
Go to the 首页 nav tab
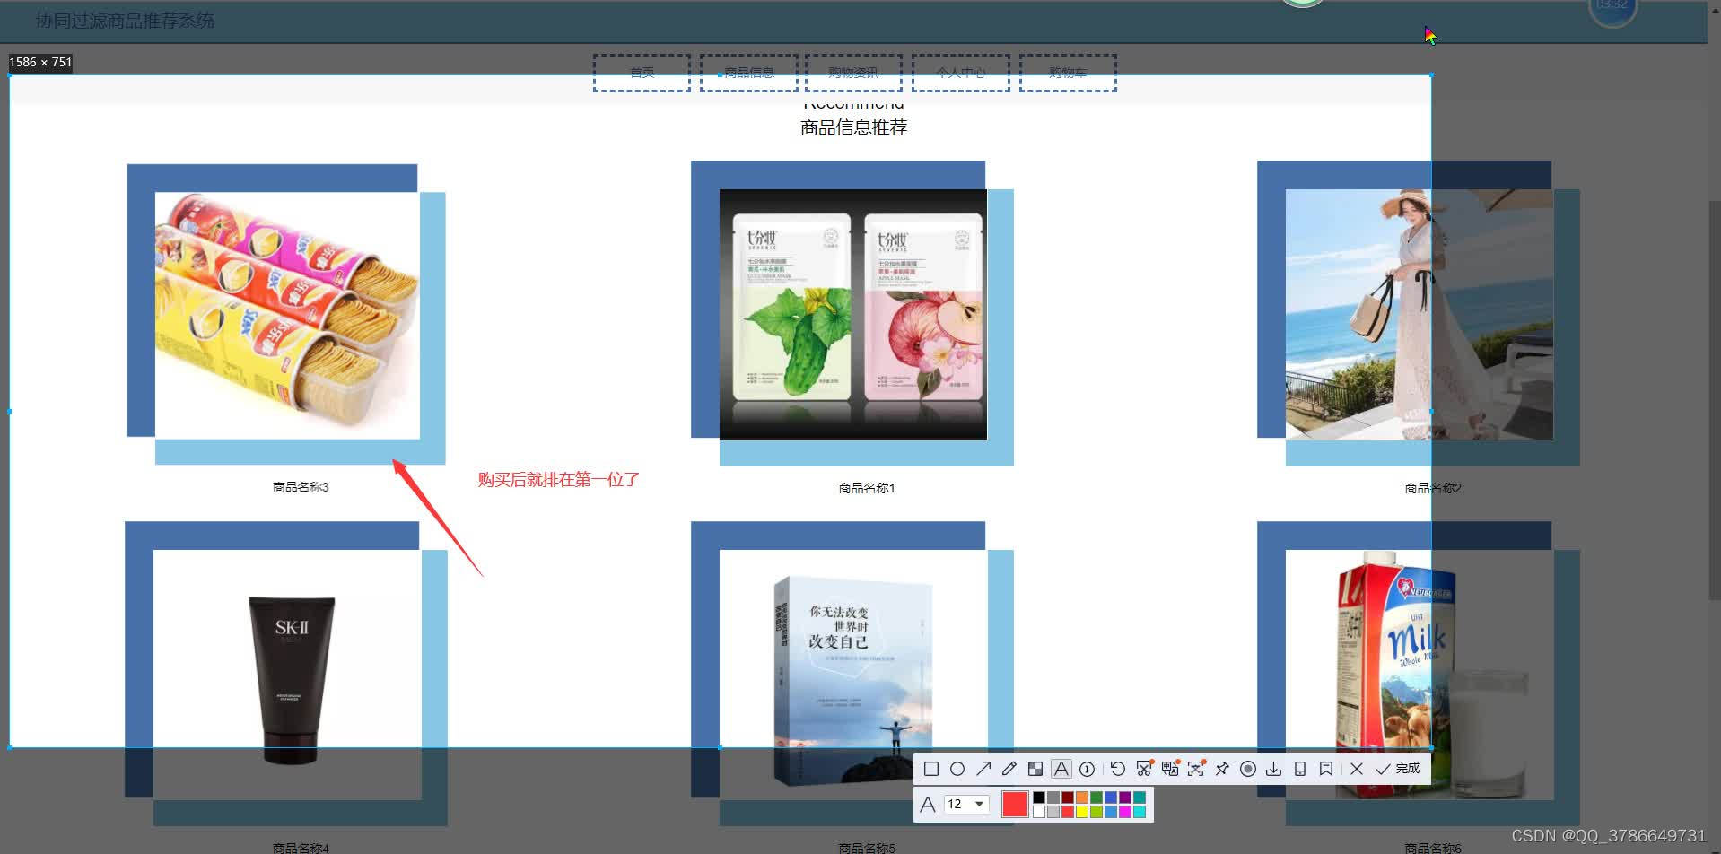(x=642, y=73)
